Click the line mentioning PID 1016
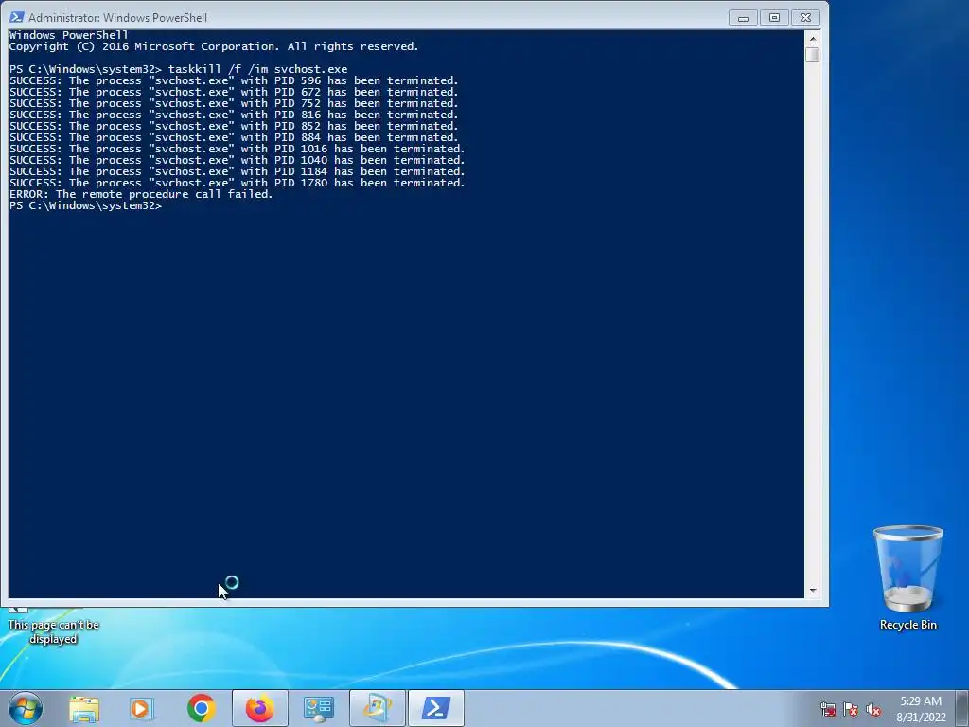 click(x=237, y=149)
